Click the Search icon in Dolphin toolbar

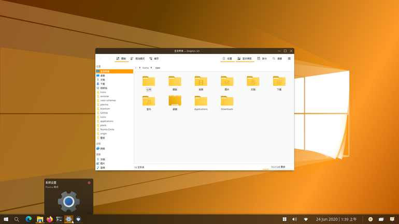point(274,58)
